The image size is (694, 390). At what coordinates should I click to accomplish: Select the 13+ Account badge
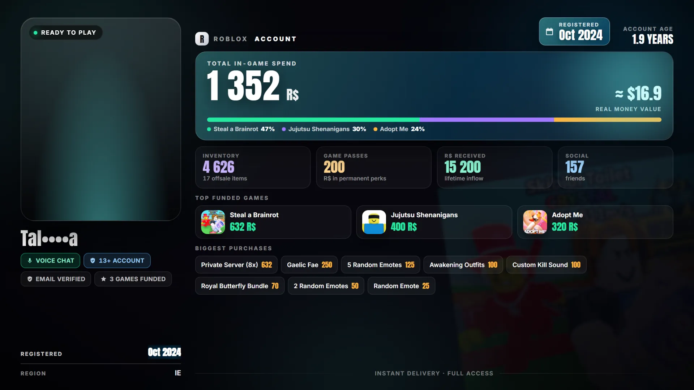pos(117,261)
